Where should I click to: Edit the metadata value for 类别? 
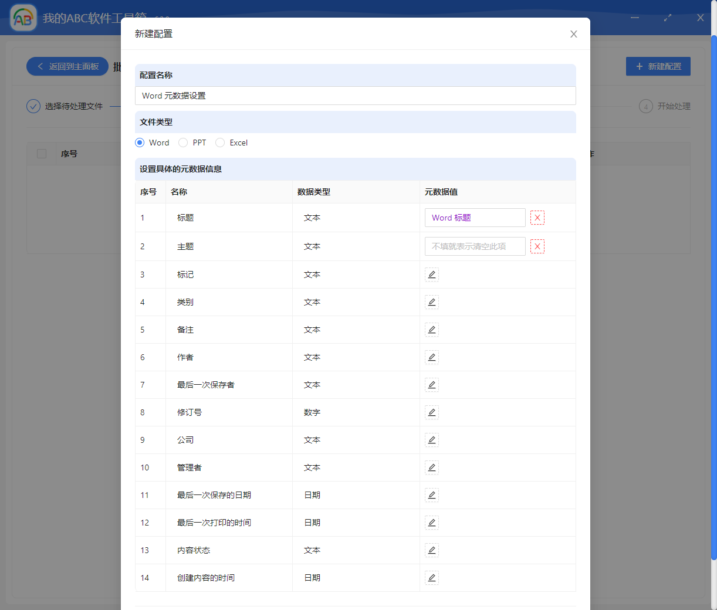point(432,301)
